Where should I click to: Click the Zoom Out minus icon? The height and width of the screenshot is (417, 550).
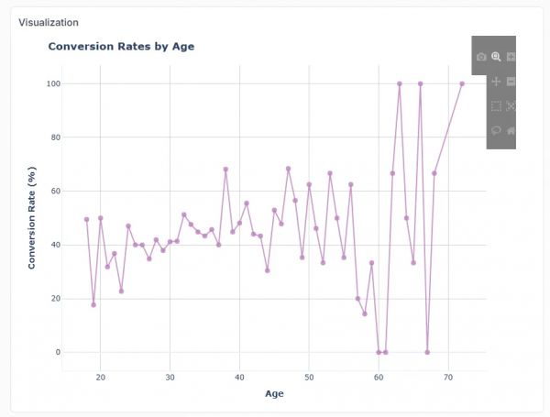[x=511, y=82]
